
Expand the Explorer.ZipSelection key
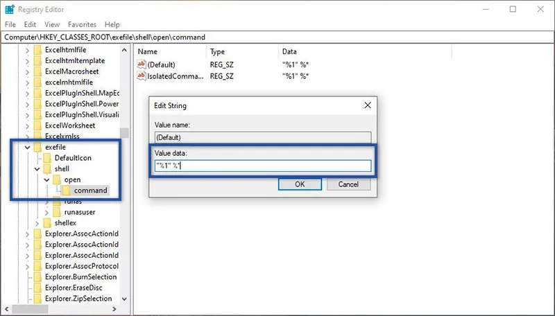[27, 299]
